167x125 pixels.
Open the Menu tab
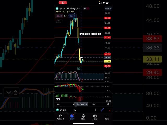[x=106, y=117]
